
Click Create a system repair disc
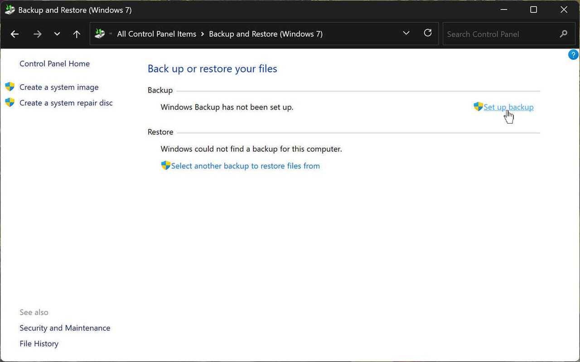pyautogui.click(x=66, y=103)
